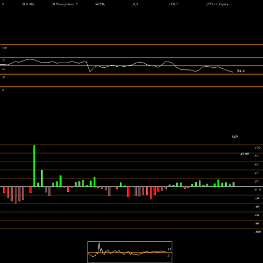Open the mini overview chart thumbnail
The height and width of the screenshot is (263, 263).
click(x=130, y=252)
